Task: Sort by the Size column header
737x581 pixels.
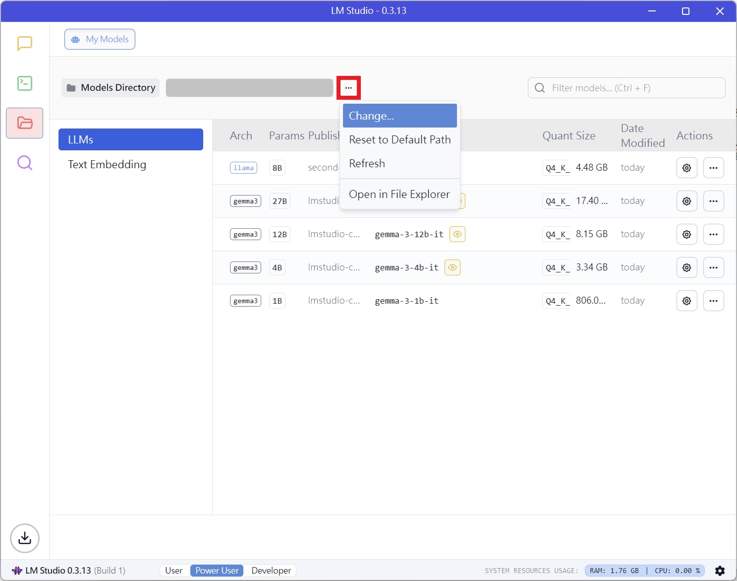Action: click(x=586, y=135)
